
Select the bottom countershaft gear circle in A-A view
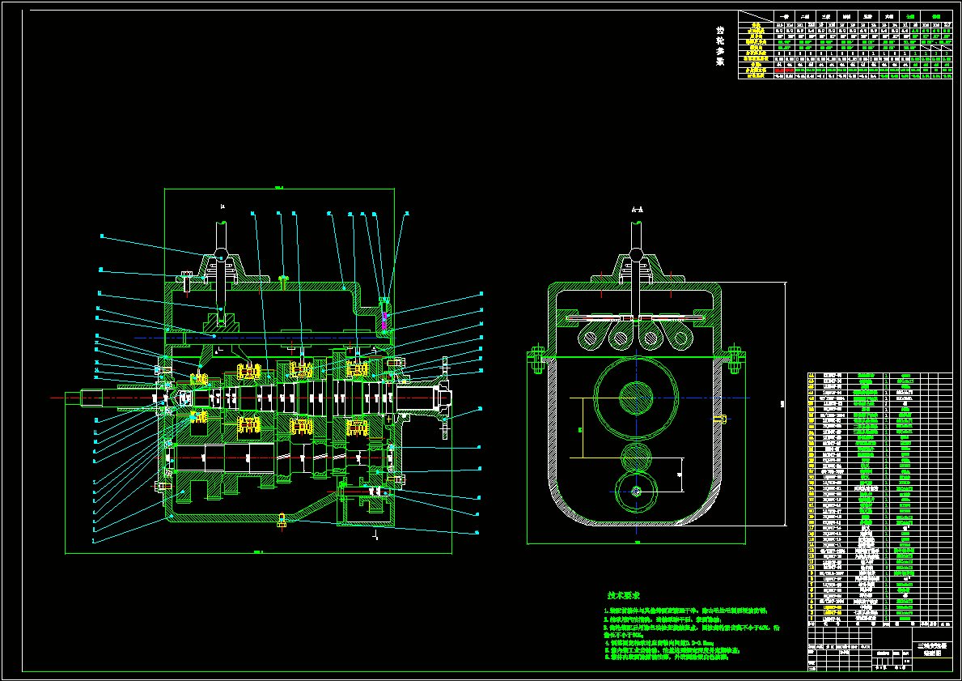pyautogui.click(x=636, y=492)
